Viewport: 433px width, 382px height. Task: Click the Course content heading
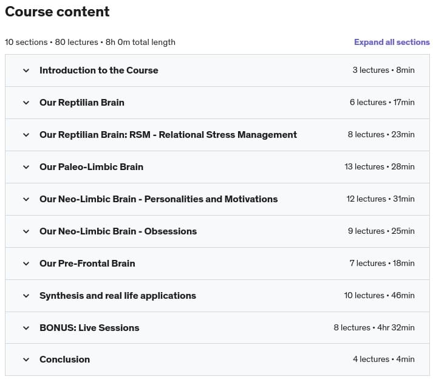pyautogui.click(x=57, y=12)
